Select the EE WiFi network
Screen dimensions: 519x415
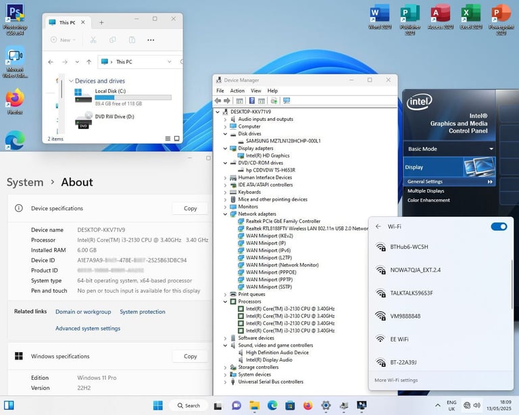coord(441,339)
